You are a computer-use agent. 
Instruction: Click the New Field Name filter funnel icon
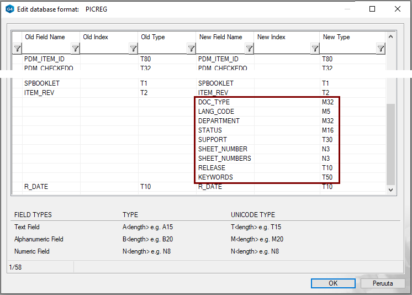click(249, 49)
